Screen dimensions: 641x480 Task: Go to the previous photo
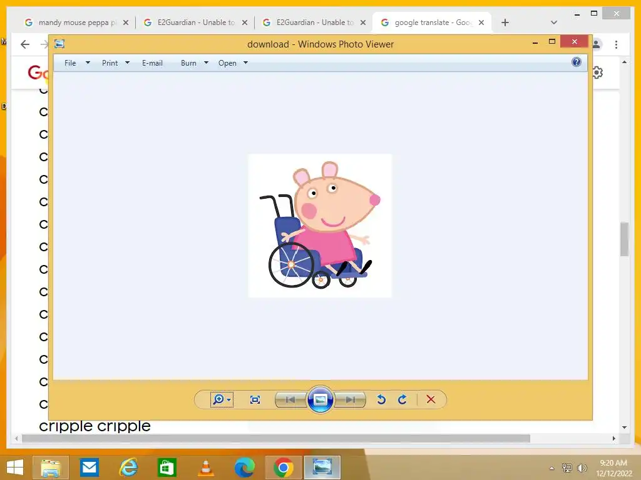click(x=290, y=399)
